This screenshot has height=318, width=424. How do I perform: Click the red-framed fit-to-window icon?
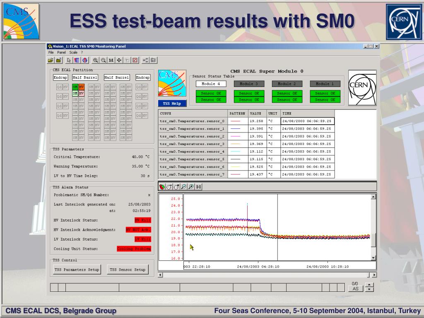135,60
